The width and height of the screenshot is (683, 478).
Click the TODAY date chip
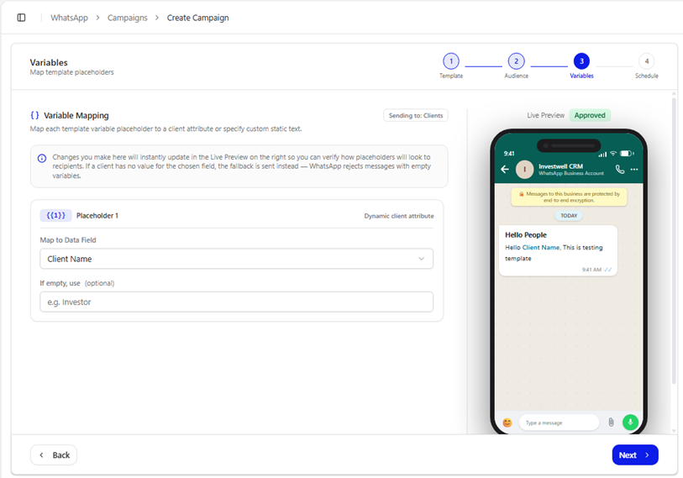click(569, 216)
